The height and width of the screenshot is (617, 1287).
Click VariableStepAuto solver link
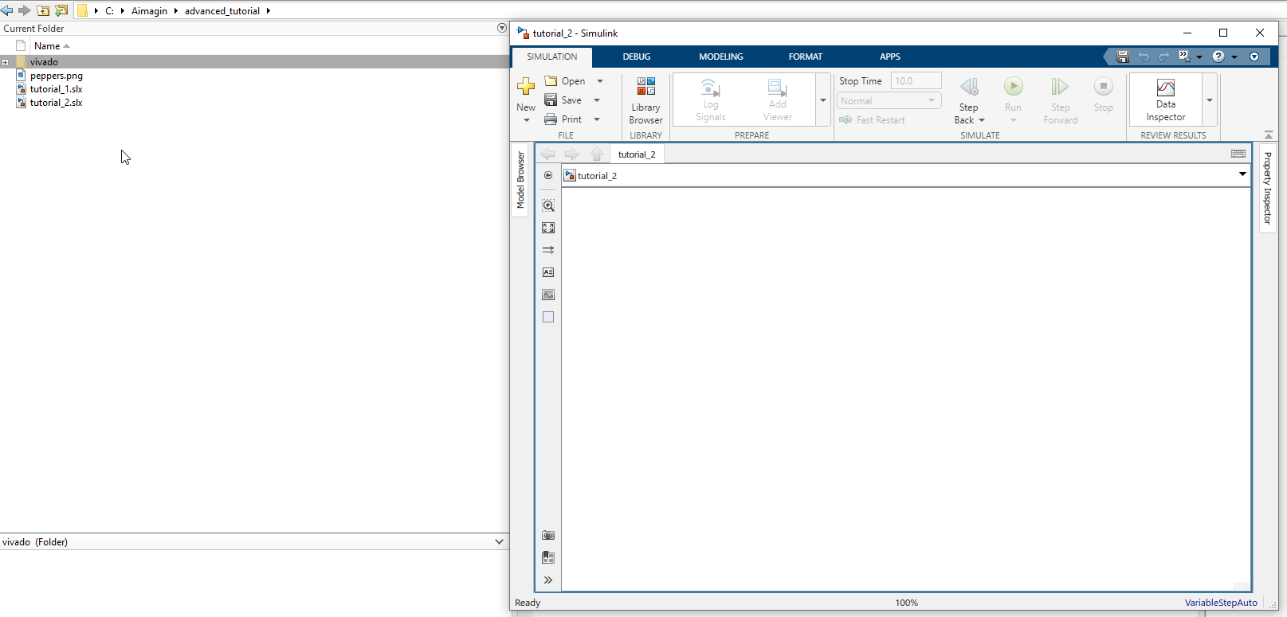coord(1221,603)
